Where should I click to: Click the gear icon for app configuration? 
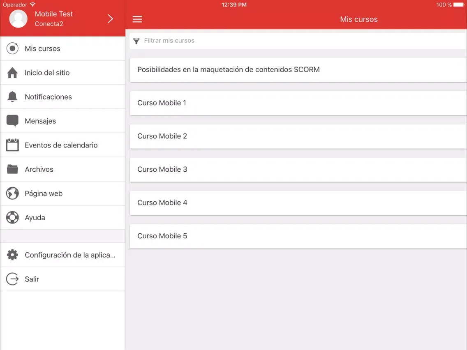point(13,255)
